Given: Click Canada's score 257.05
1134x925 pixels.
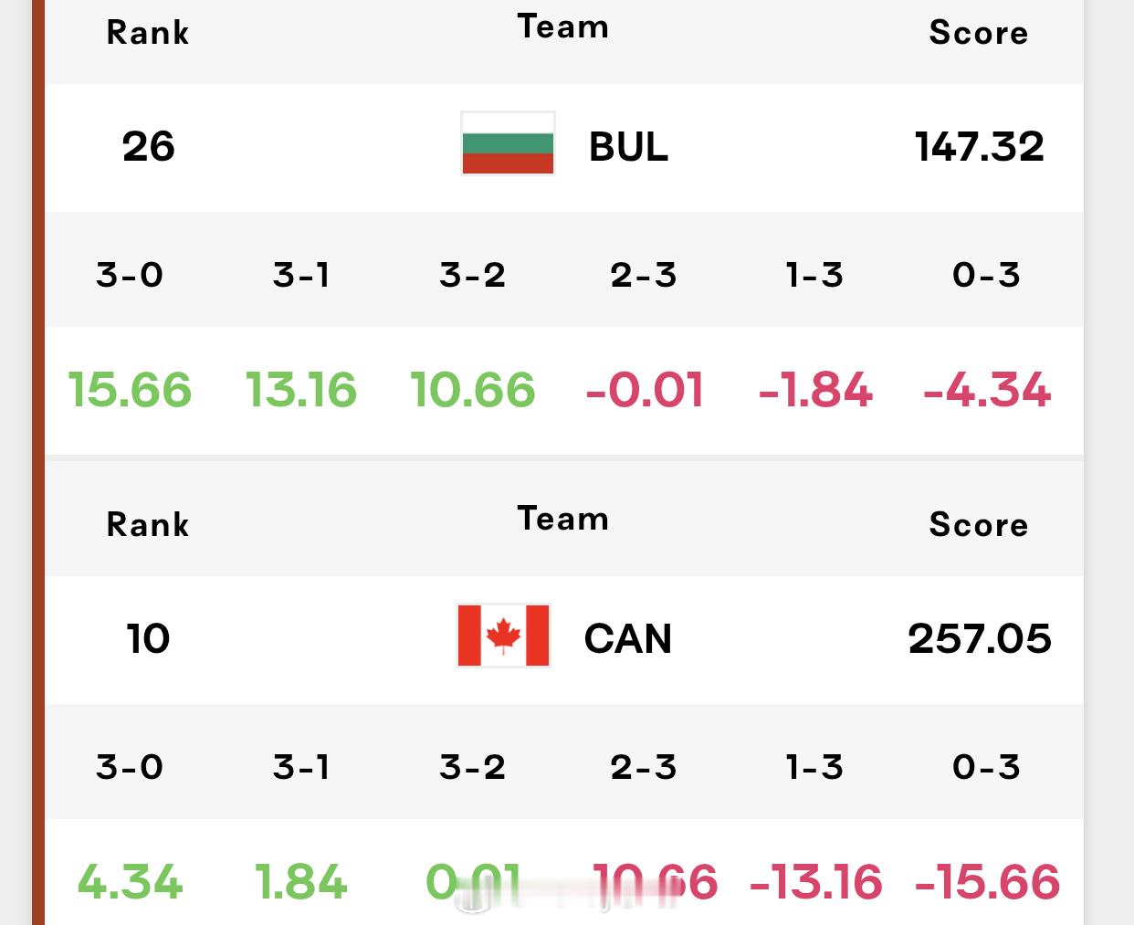Looking at the screenshot, I should click(979, 638).
